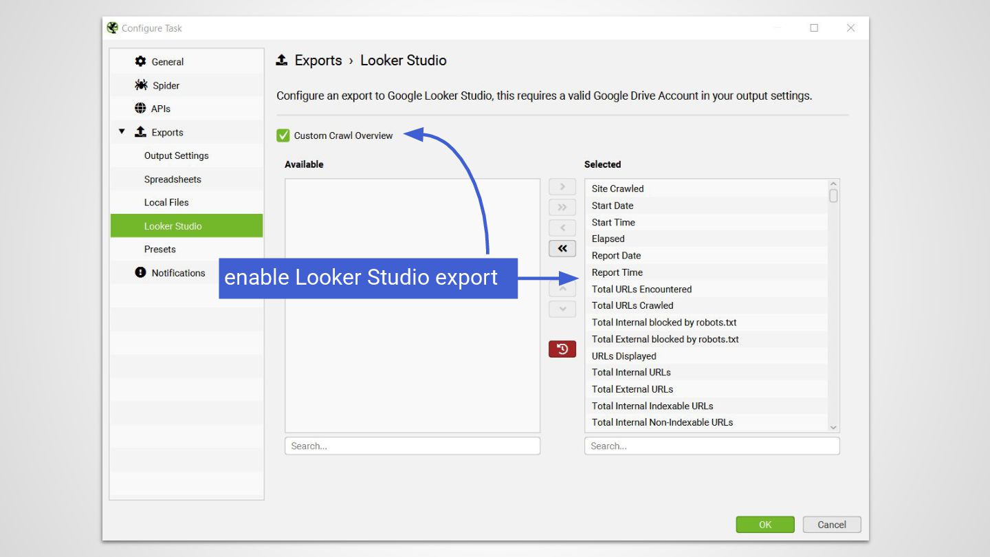
Task: Collapse the Exports tree section
Action: tap(122, 132)
